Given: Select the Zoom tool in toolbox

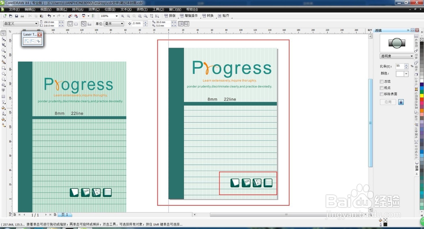Looking at the screenshot, I should pyautogui.click(x=3, y=51).
